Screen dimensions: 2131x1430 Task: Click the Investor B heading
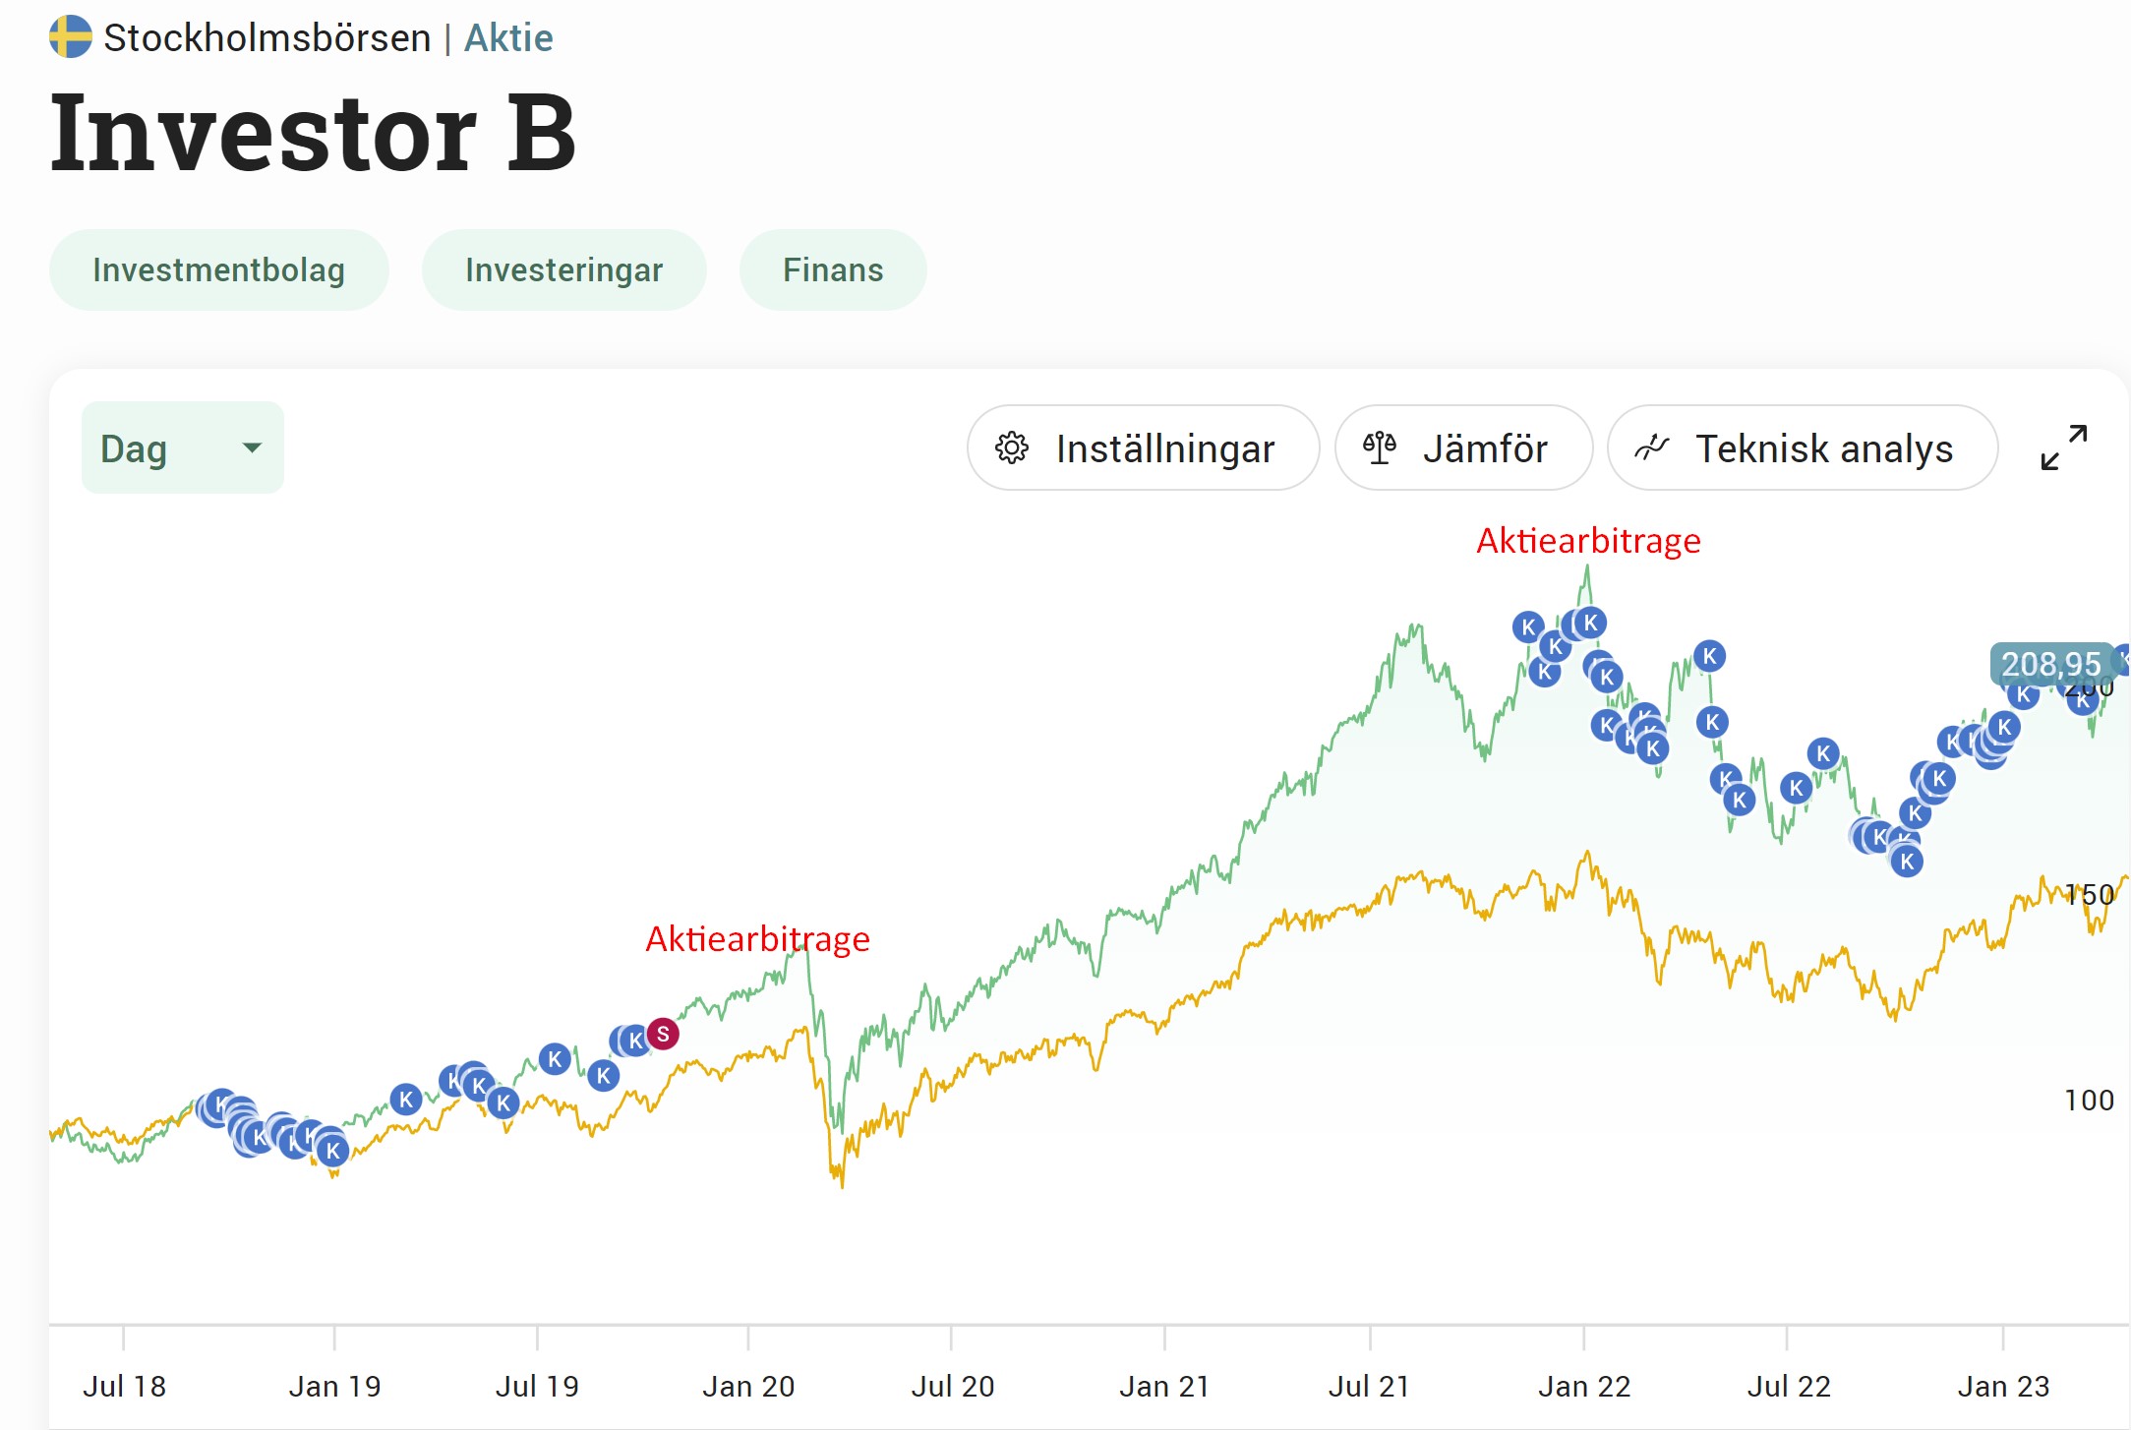313,134
